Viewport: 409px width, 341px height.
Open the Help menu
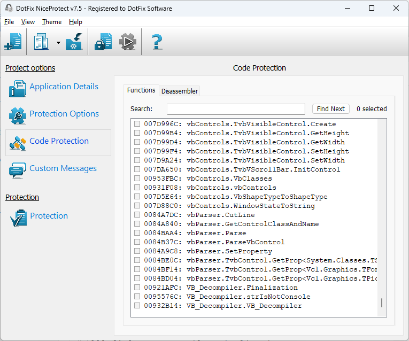click(75, 22)
